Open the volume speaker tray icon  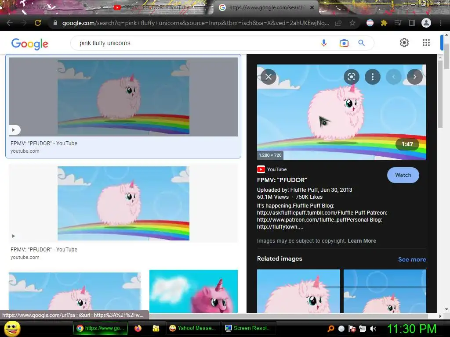click(x=373, y=329)
